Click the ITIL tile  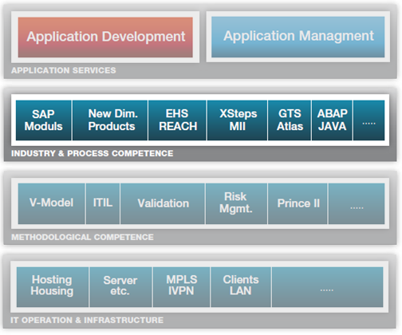coord(103,203)
